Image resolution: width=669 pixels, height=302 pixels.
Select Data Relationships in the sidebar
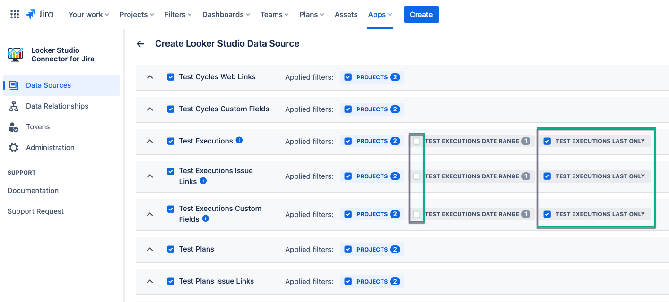coord(57,106)
